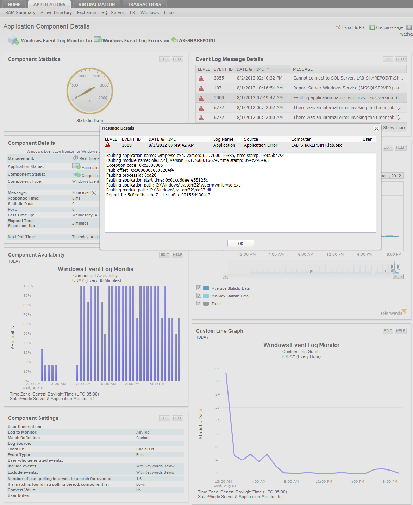Click the Windows Event Log Monitor application icon
The width and height of the screenshot is (413, 505).
(x=13, y=40)
